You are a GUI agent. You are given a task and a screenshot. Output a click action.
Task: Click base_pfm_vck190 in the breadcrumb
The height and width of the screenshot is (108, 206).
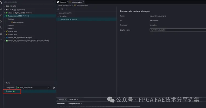[65, 5]
